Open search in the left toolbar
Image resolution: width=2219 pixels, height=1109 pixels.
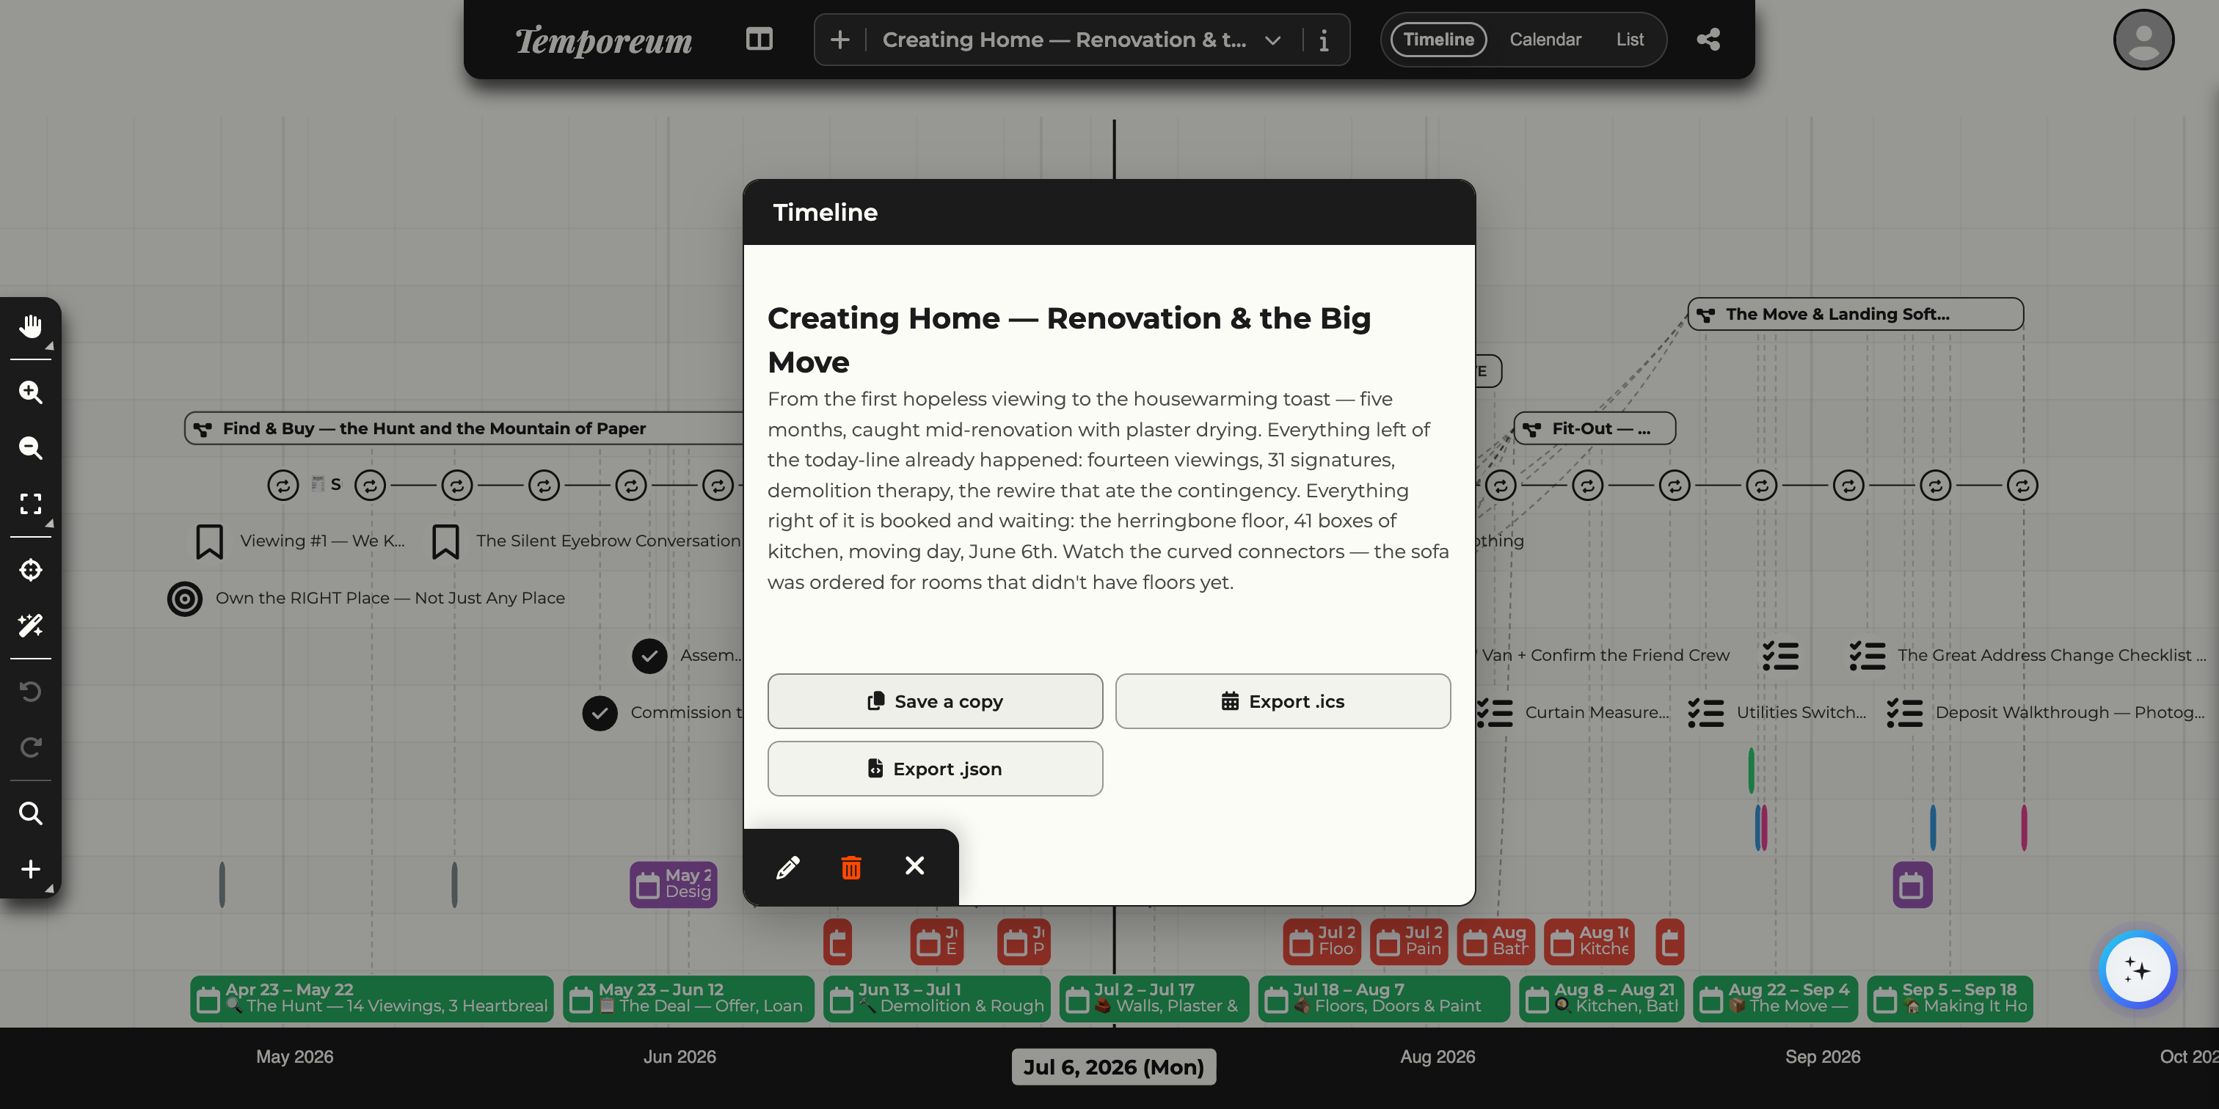(x=31, y=813)
